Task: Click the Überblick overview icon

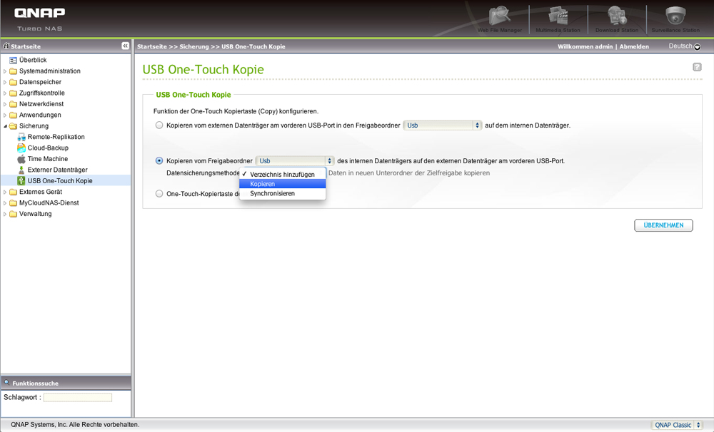Action: 13,60
